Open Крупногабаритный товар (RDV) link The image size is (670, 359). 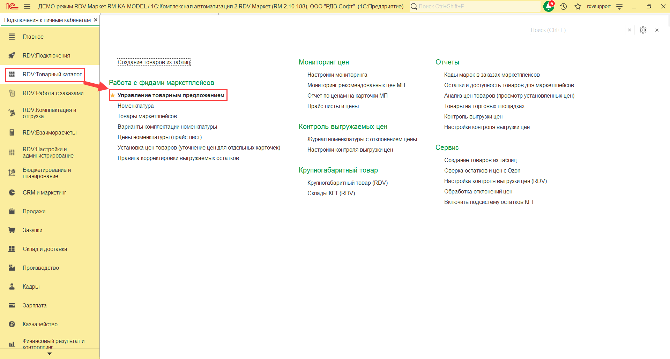[x=347, y=183]
